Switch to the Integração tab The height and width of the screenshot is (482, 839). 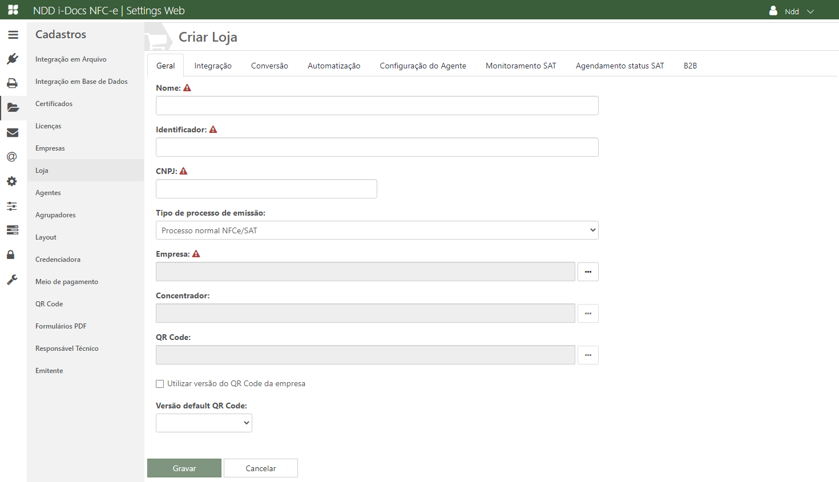pos(213,66)
